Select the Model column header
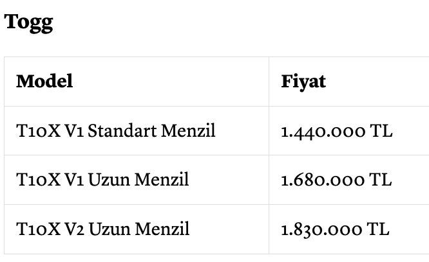The image size is (429, 262). 44,81
